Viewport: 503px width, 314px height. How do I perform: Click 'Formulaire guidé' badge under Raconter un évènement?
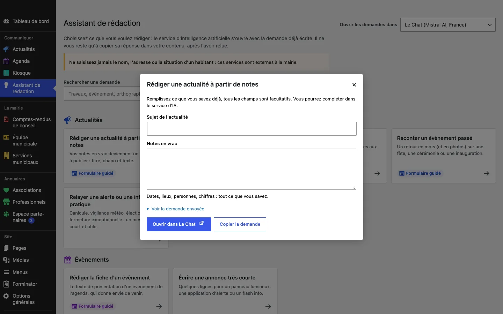(x=420, y=173)
